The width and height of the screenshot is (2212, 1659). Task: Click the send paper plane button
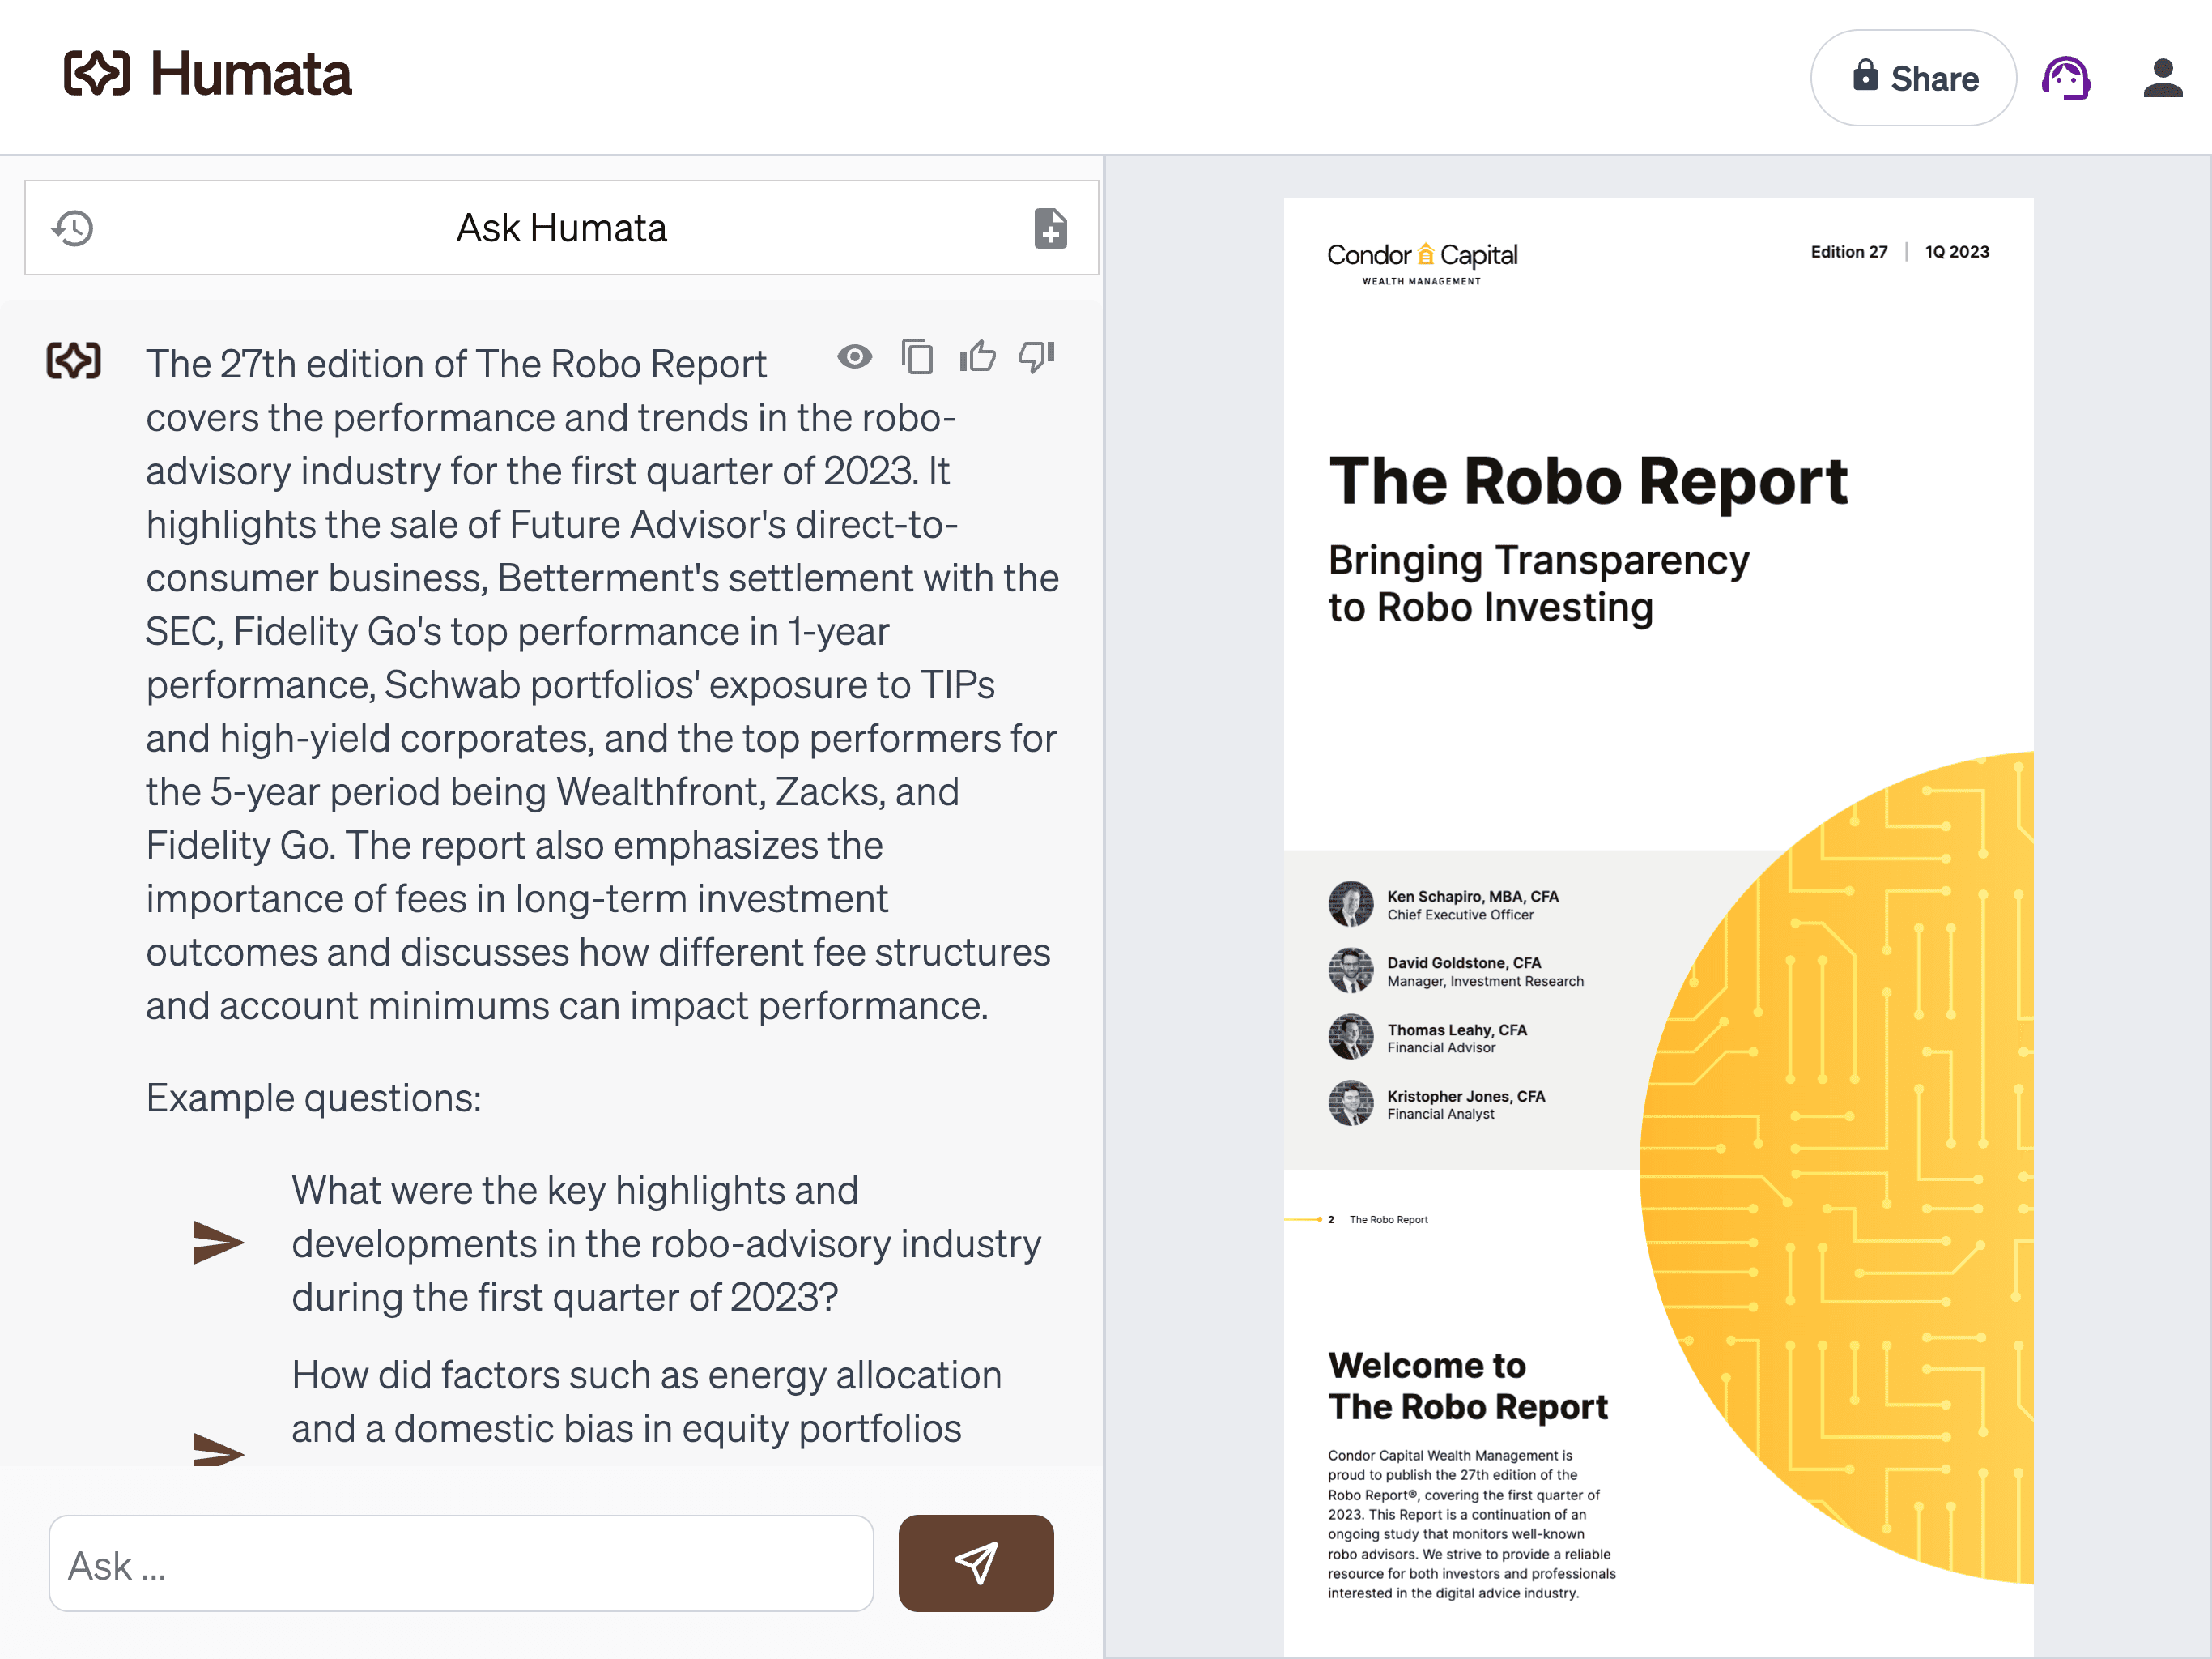[x=975, y=1563]
